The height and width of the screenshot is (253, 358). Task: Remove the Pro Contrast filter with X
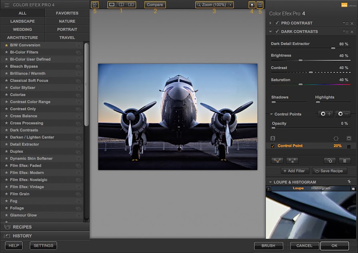pos(352,23)
